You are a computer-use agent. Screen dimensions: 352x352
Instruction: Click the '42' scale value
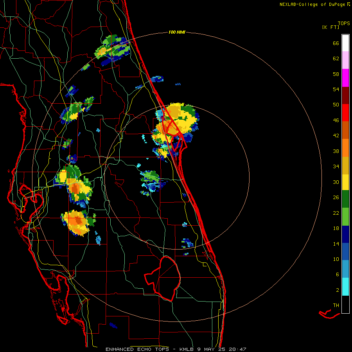tap(336, 136)
